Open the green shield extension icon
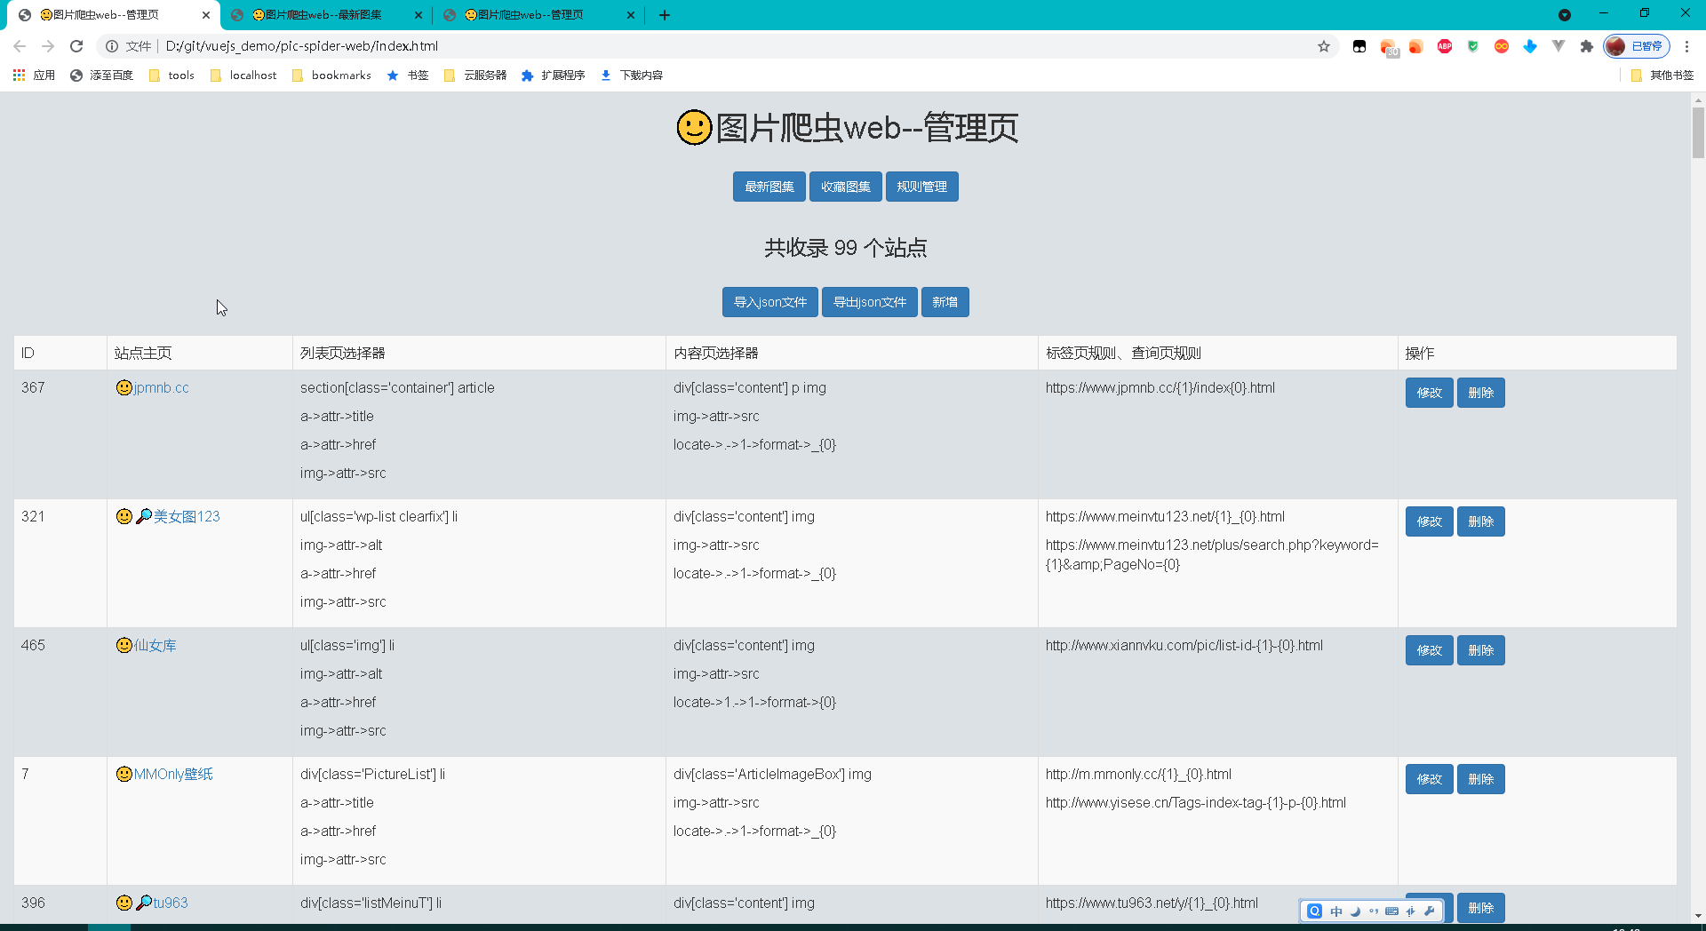 coord(1473,46)
